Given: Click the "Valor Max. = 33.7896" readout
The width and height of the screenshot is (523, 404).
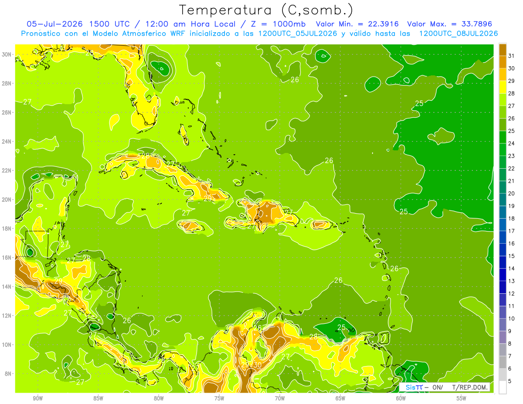Looking at the screenshot, I should tap(450, 24).
